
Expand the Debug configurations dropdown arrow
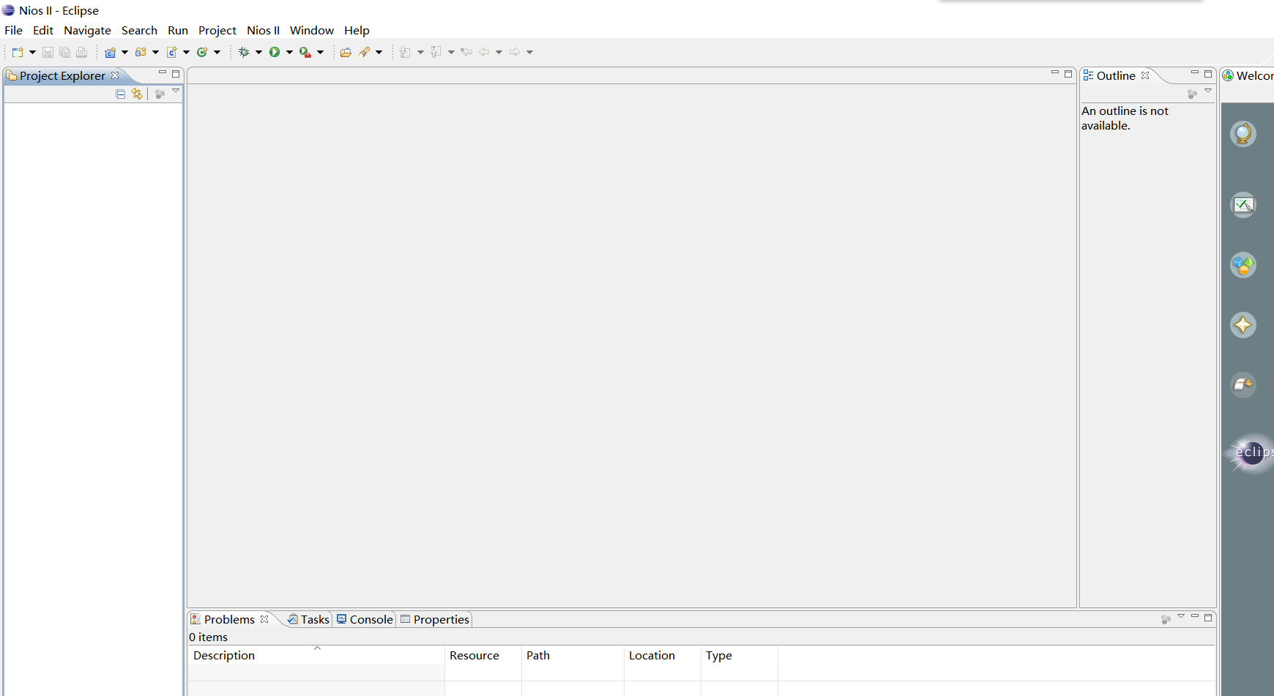coord(258,52)
